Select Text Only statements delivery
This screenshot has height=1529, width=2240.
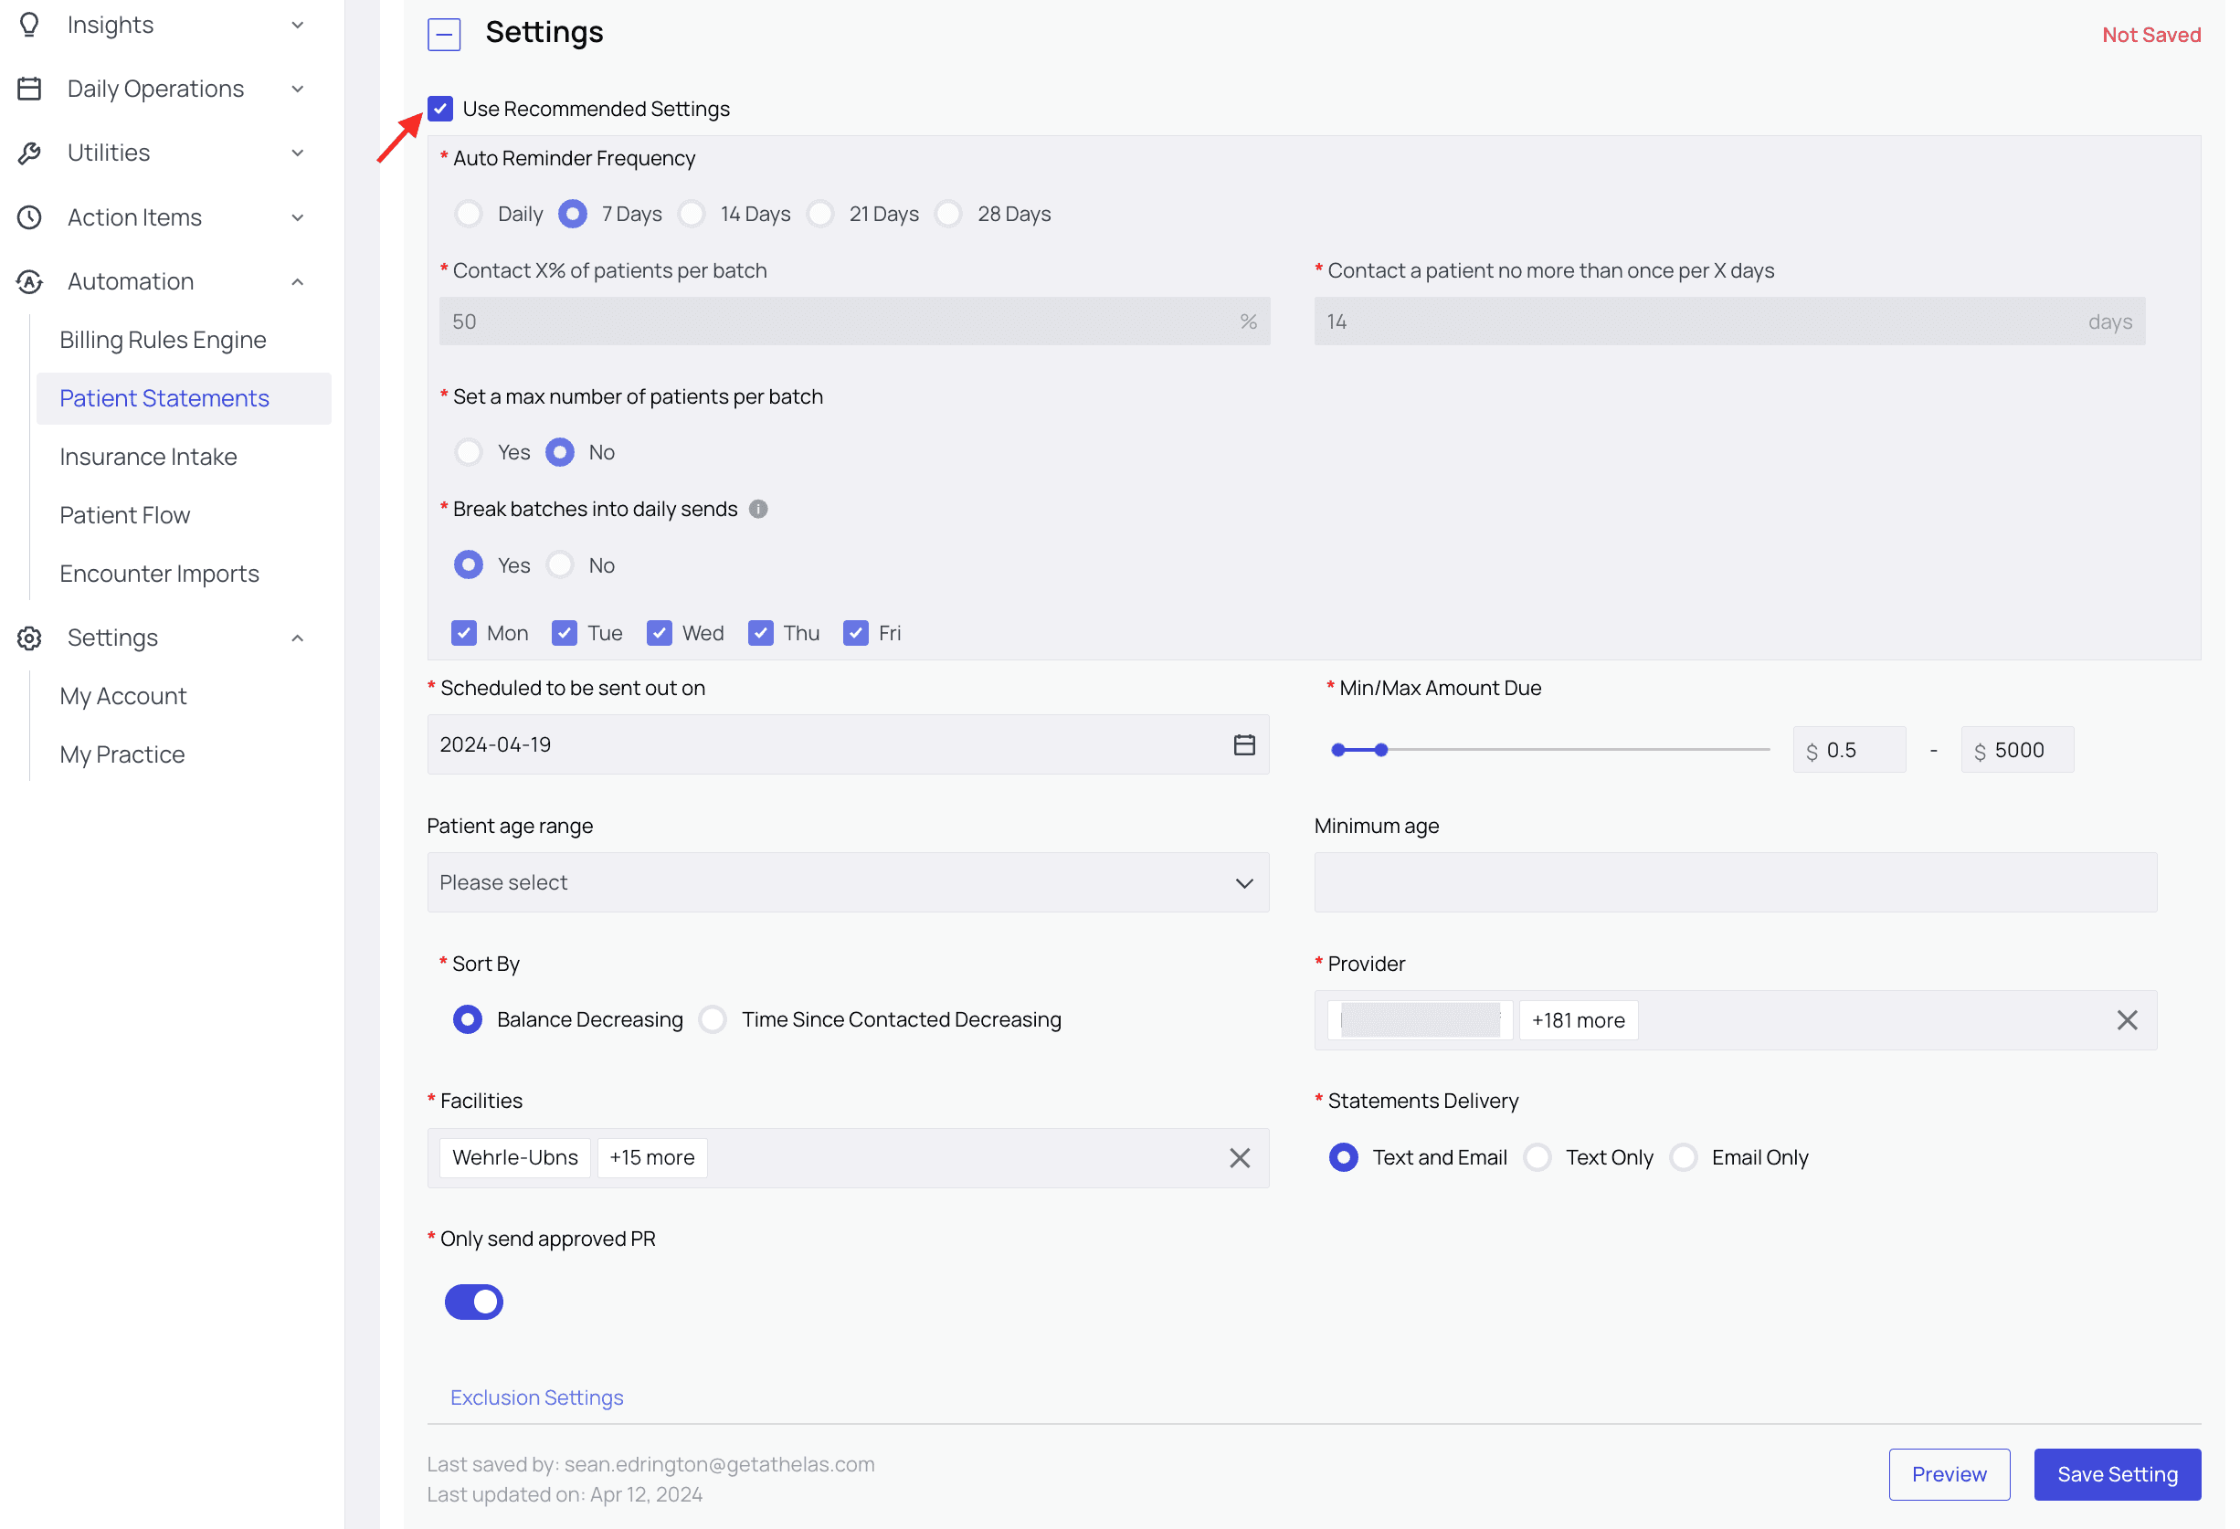1538,1157
